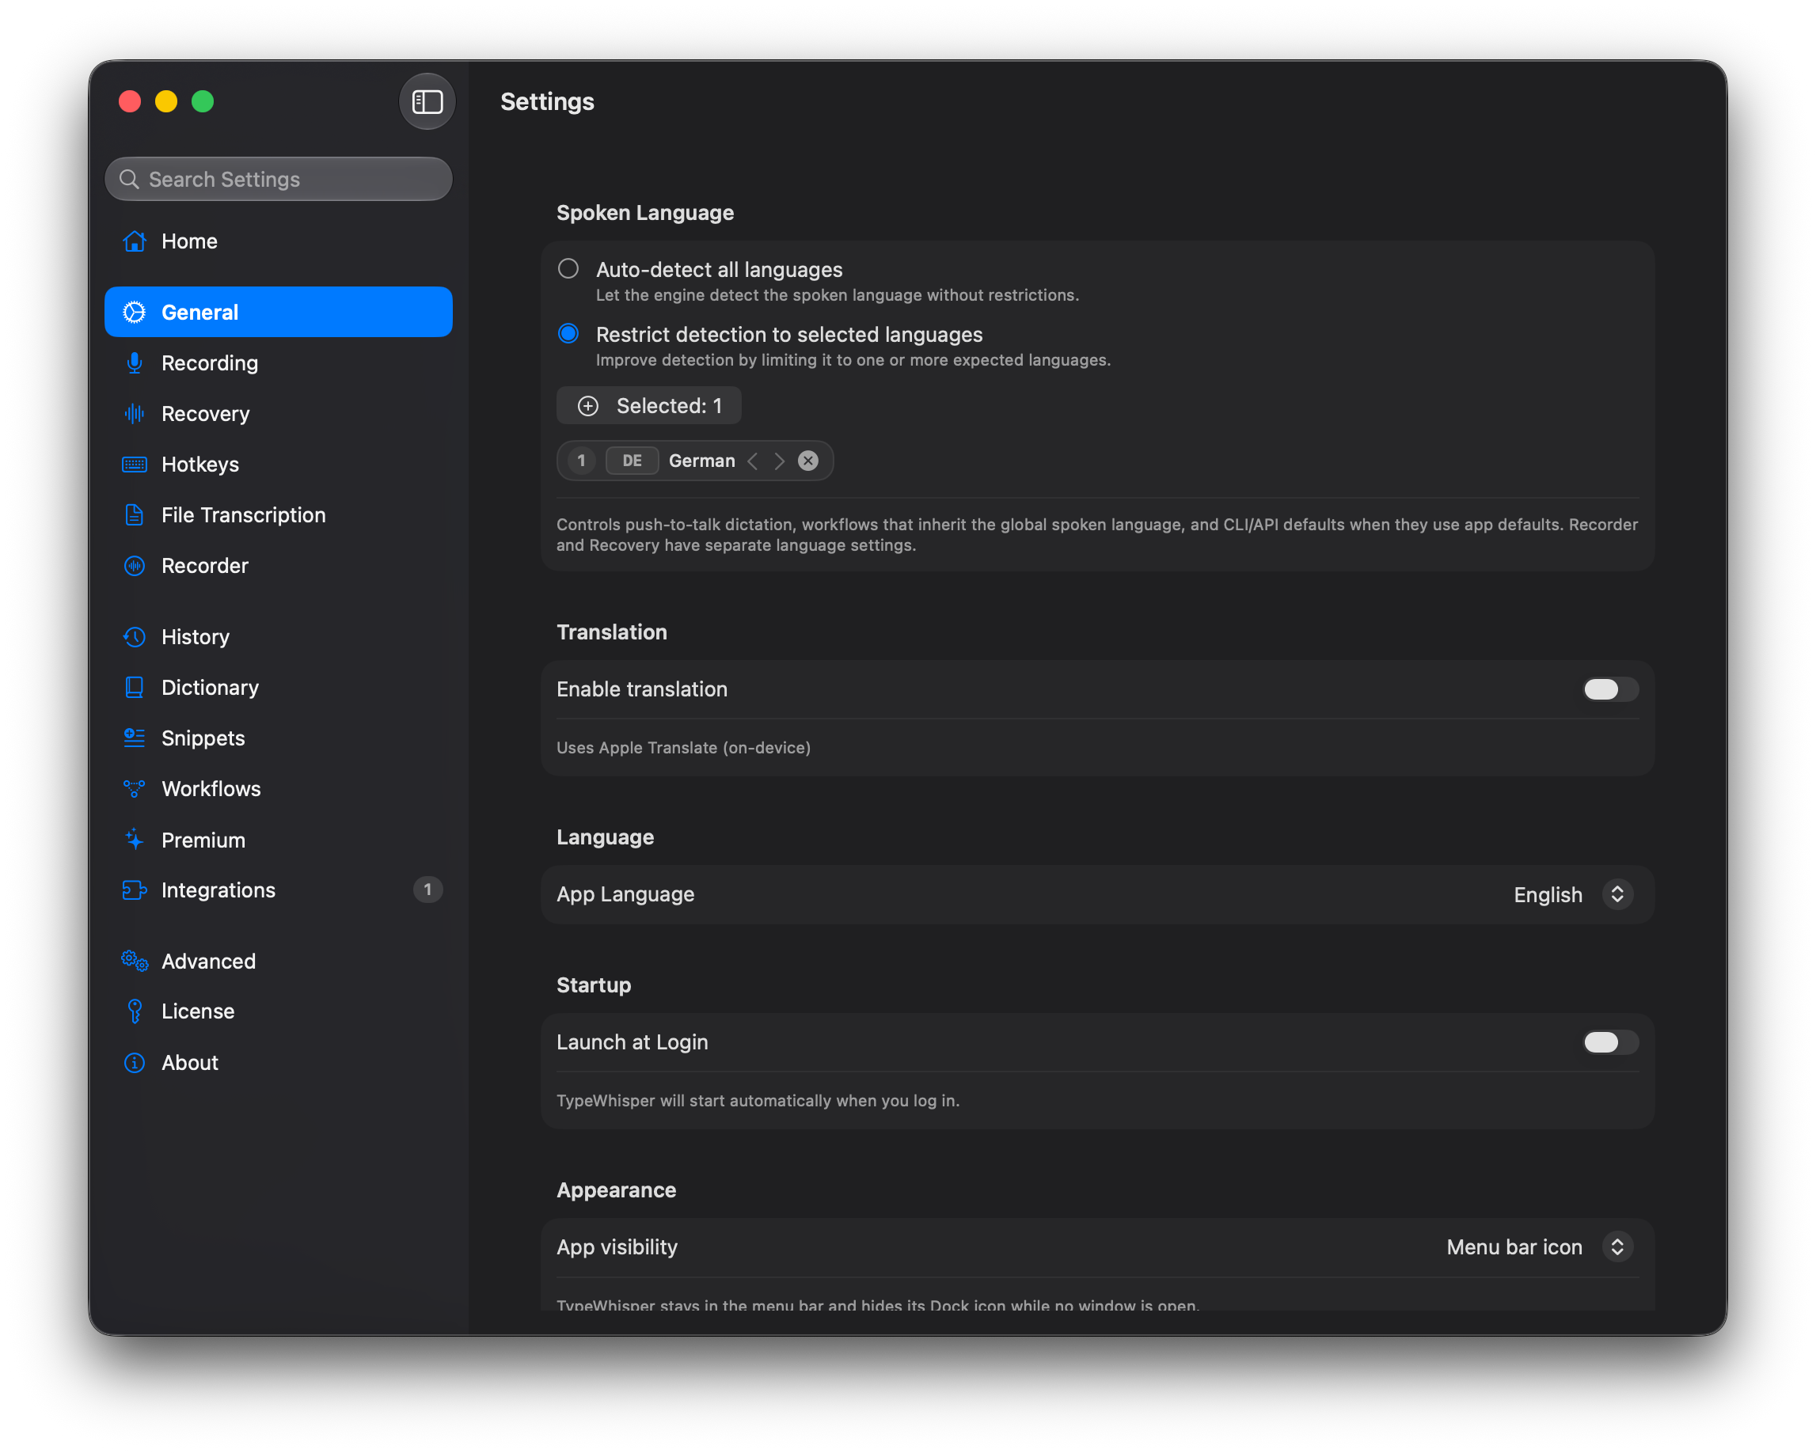The width and height of the screenshot is (1816, 1453).
Task: Click the Home house icon
Action: point(135,241)
